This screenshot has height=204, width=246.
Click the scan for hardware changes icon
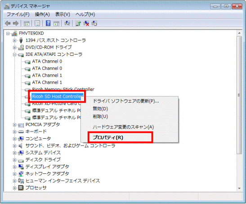(67, 23)
